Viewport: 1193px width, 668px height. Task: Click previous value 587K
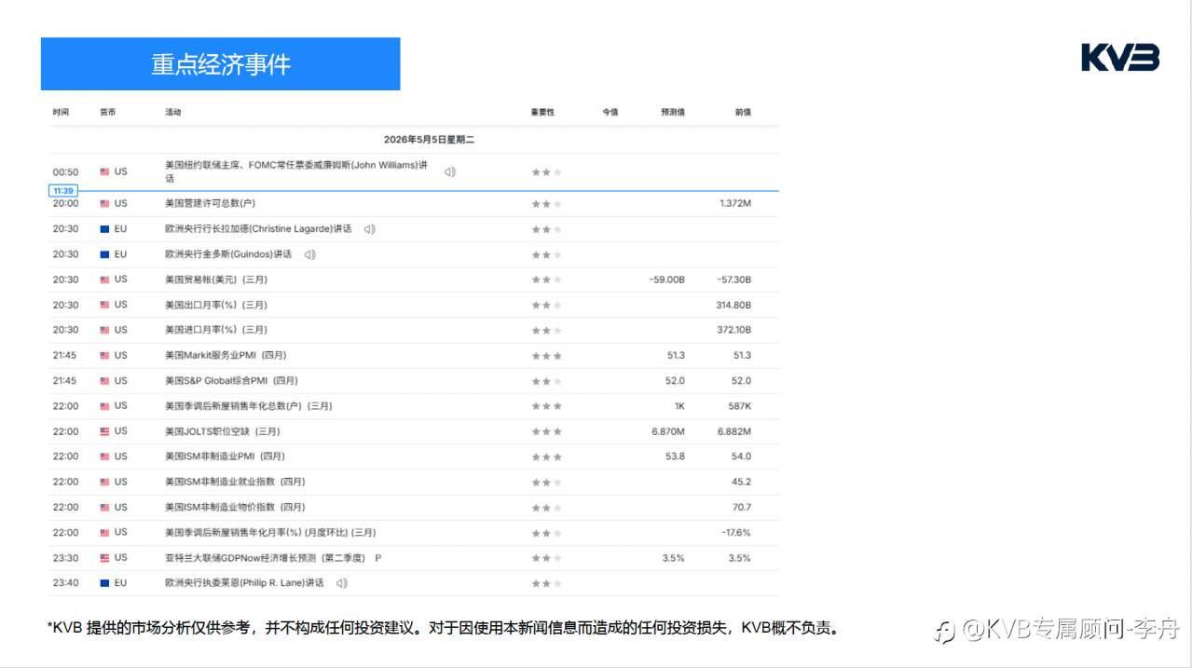pos(740,406)
